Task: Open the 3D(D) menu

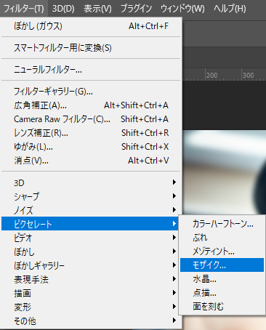Action: [63, 9]
